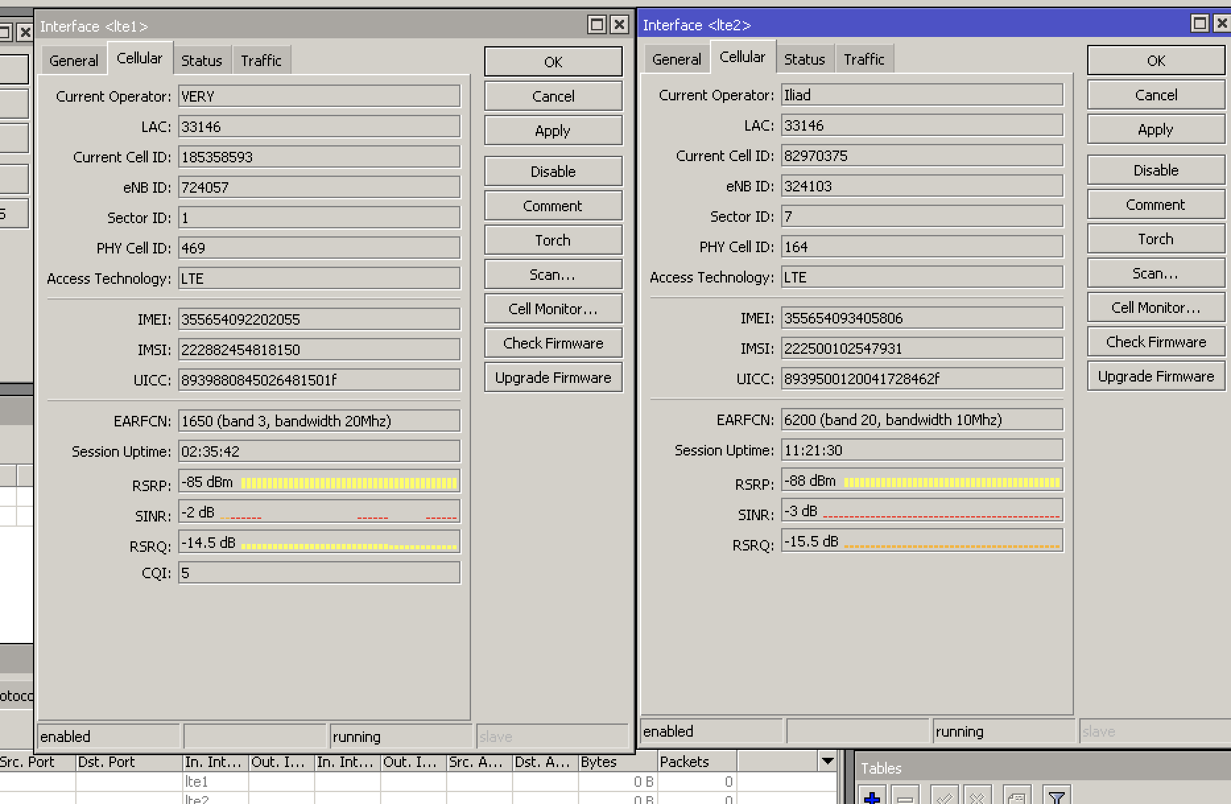Open Cell Monitor for lte1
Image resolution: width=1231 pixels, height=804 pixels.
coord(553,308)
